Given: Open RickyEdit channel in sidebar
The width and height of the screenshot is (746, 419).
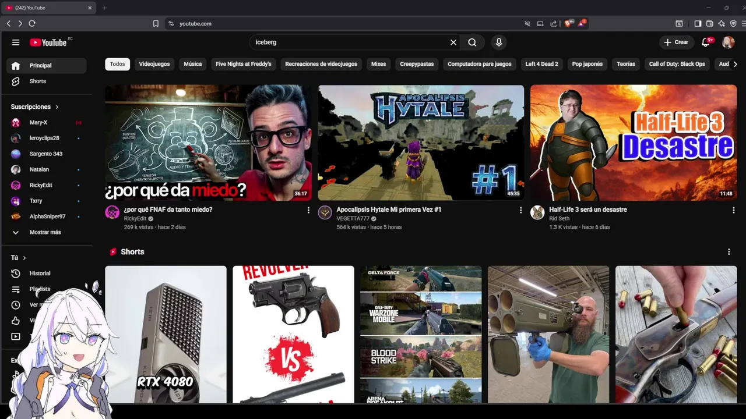Looking at the screenshot, I should pyautogui.click(x=46, y=186).
